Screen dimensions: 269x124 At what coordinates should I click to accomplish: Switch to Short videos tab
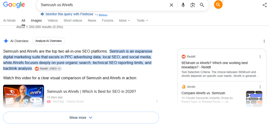pos(73,21)
